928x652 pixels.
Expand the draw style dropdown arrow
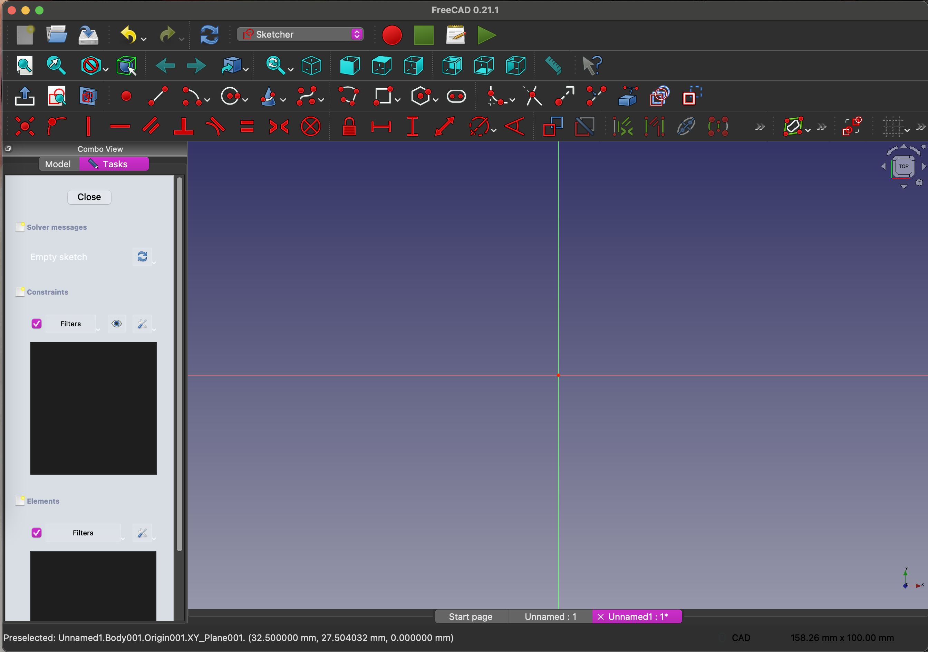click(106, 69)
